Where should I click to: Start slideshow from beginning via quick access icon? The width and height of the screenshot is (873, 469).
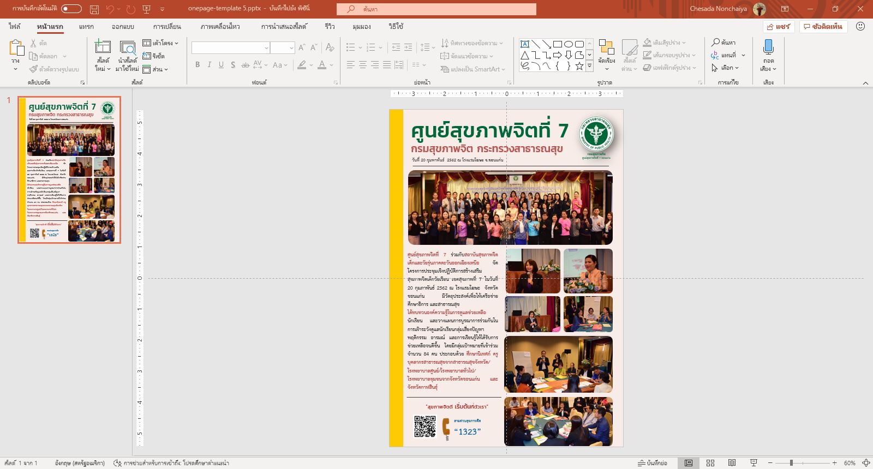146,9
